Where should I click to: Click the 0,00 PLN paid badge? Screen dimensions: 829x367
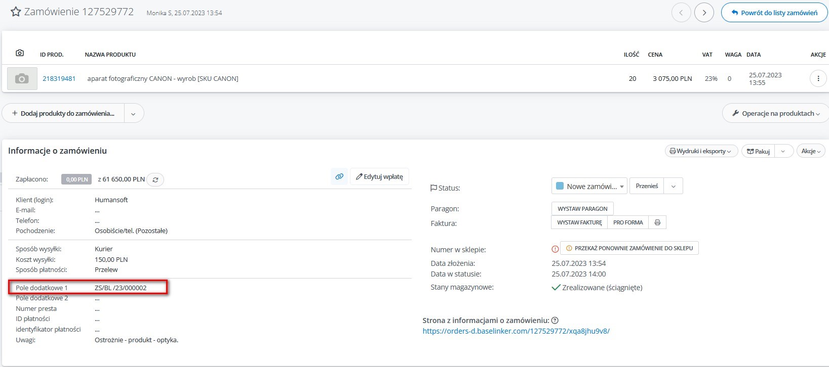tap(77, 179)
